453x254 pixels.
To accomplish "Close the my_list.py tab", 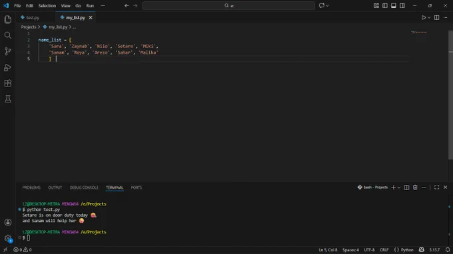I will coord(91,17).
